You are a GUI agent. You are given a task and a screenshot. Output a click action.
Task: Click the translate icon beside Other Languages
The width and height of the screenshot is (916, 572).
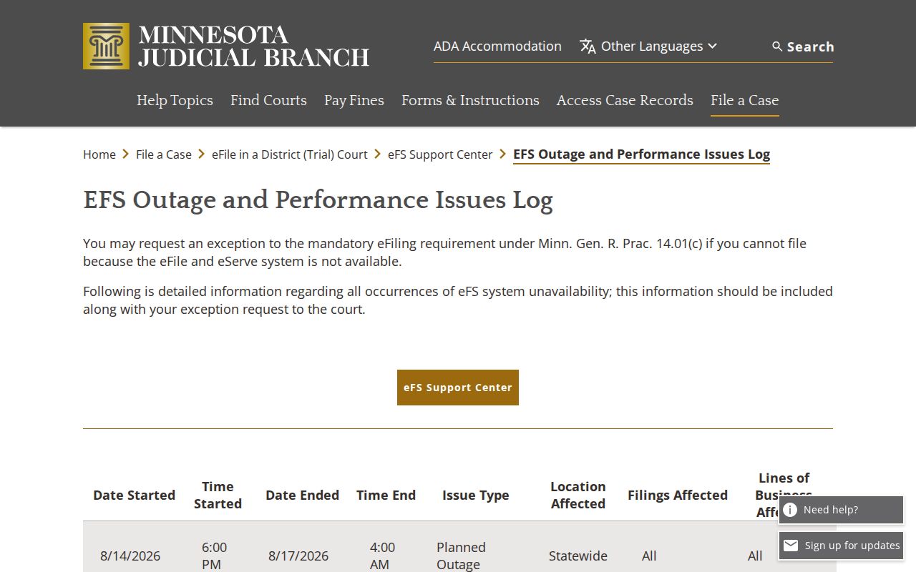[x=588, y=46]
